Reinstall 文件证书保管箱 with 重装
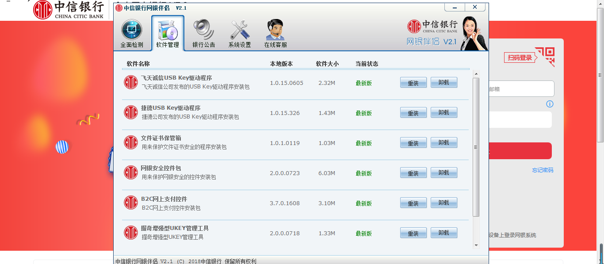The width and height of the screenshot is (604, 264). (x=413, y=143)
